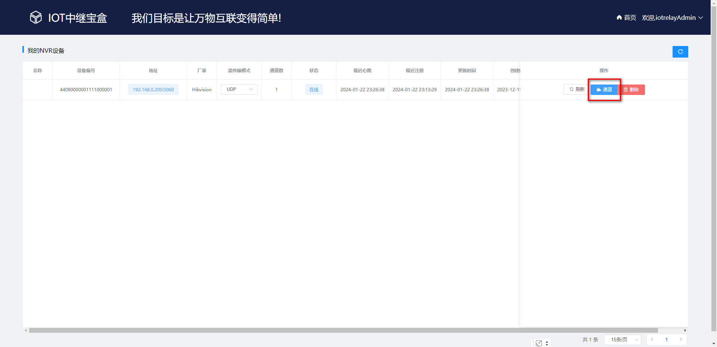Click the previous-page chevron in the pagination bar
The height and width of the screenshot is (347, 717).
[x=652, y=339]
